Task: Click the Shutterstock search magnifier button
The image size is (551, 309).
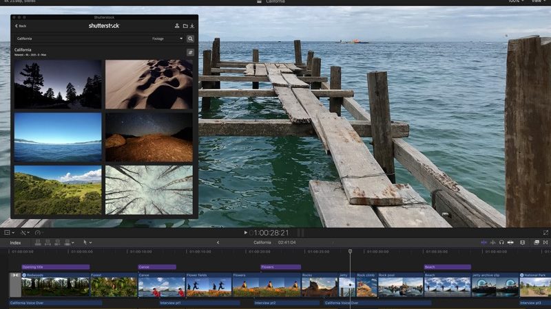Action: point(191,38)
